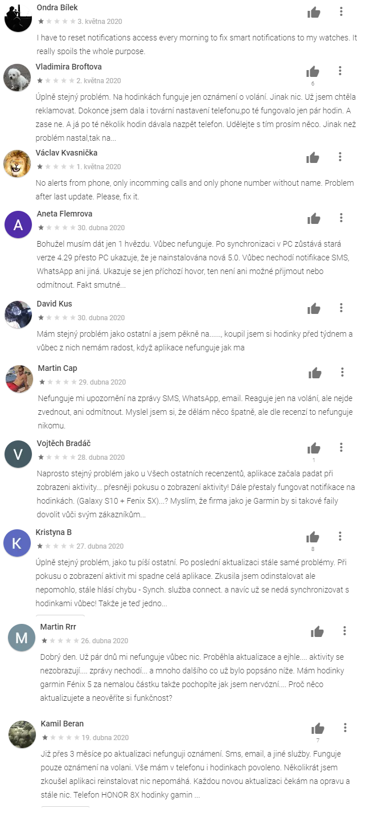Click reviewer name Kamil Beran
This screenshot has width=370, height=821.
[x=62, y=724]
